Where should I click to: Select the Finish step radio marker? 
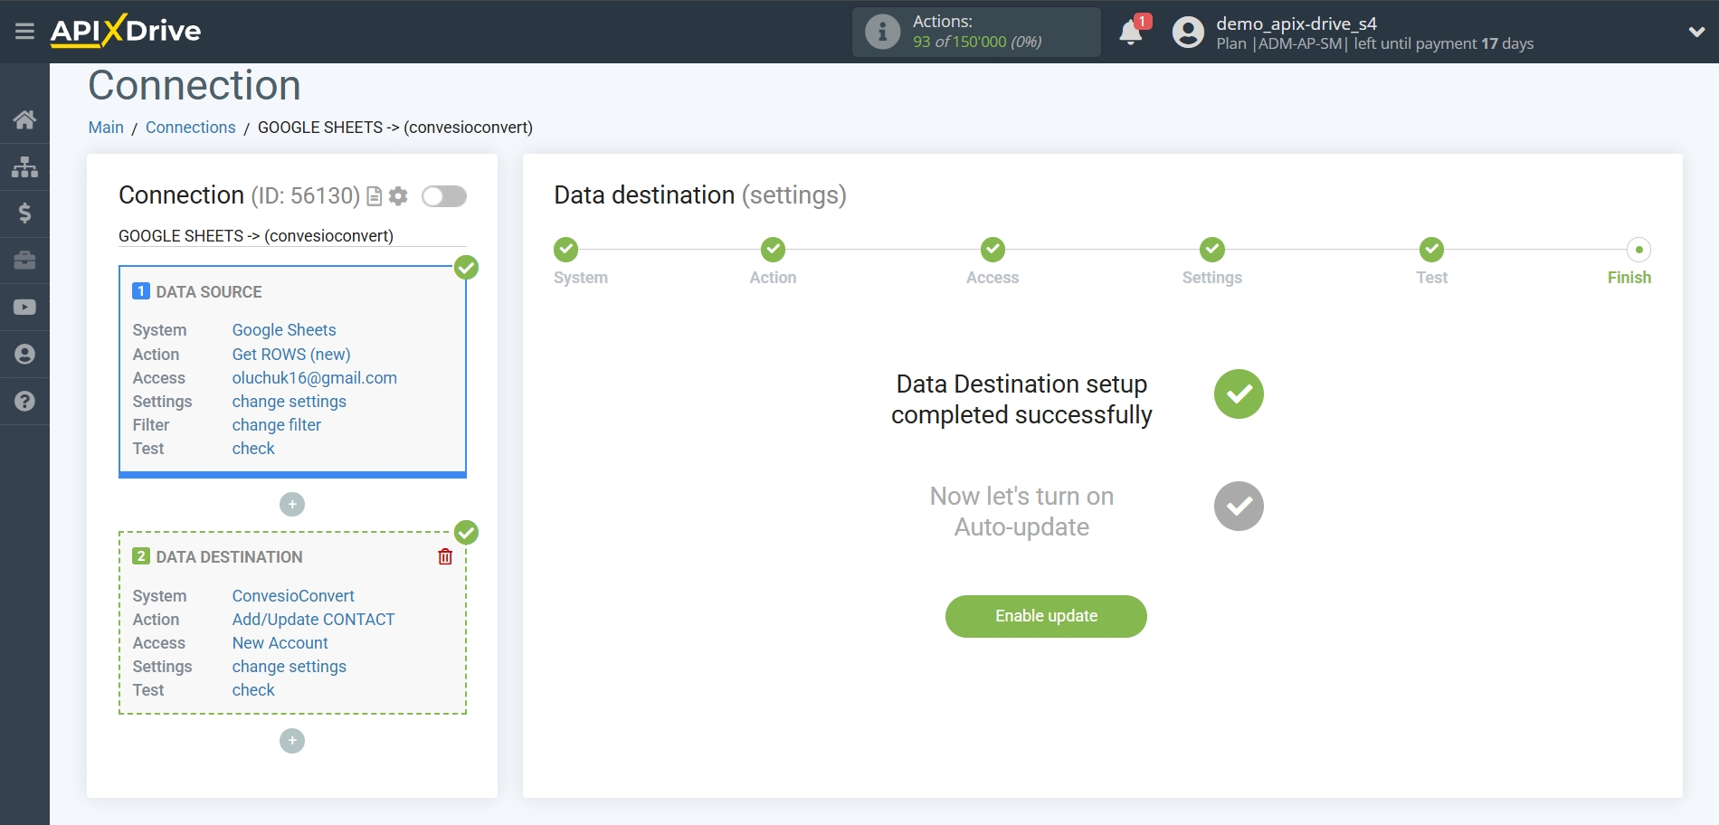tap(1638, 250)
